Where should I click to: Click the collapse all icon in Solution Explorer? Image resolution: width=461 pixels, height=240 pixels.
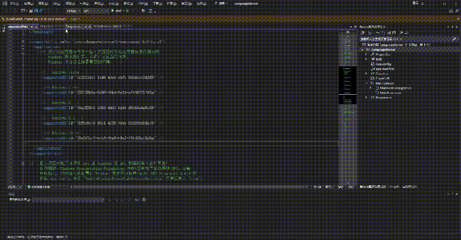pyautogui.click(x=389, y=33)
